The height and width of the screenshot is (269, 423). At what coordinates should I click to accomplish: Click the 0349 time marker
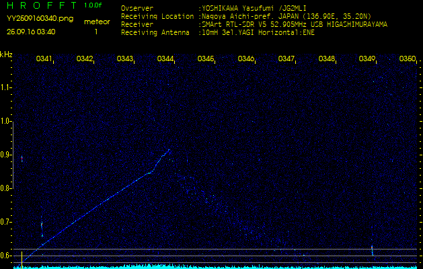[x=367, y=59]
